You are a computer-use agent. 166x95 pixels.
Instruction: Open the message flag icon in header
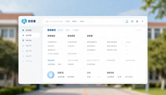(x=132, y=21)
